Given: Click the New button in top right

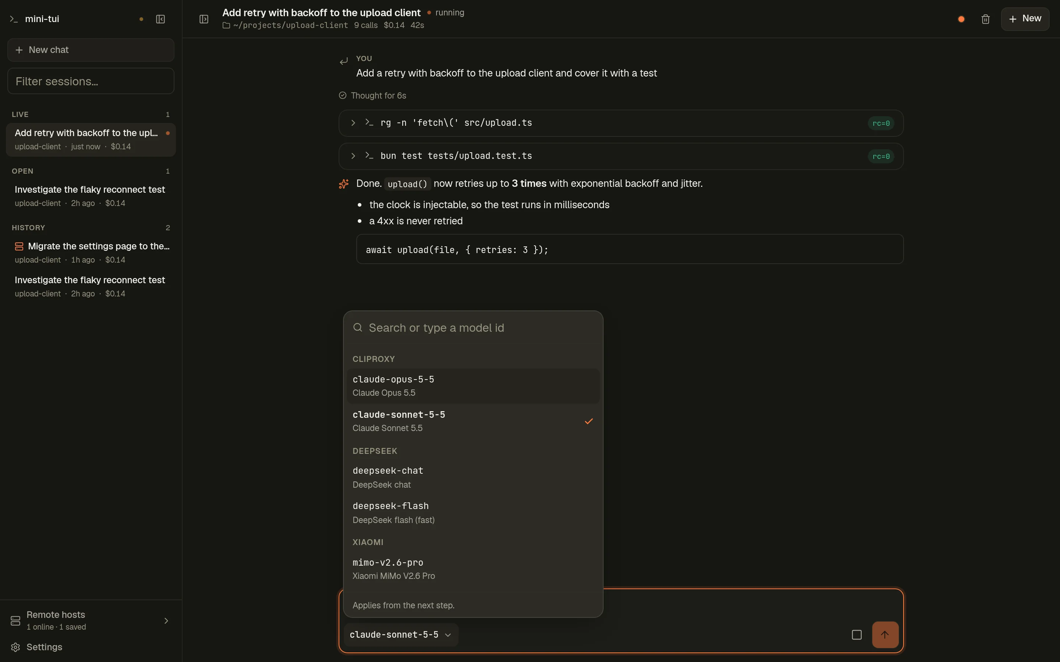Looking at the screenshot, I should (x=1025, y=19).
